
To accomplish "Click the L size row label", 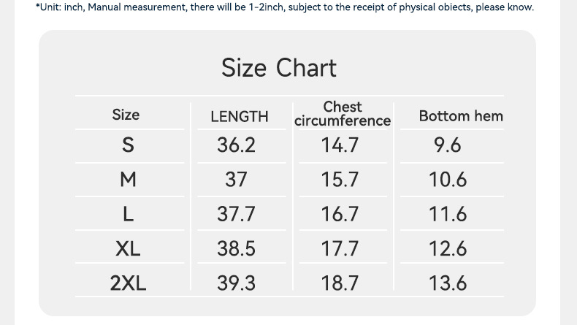I will (128, 214).
